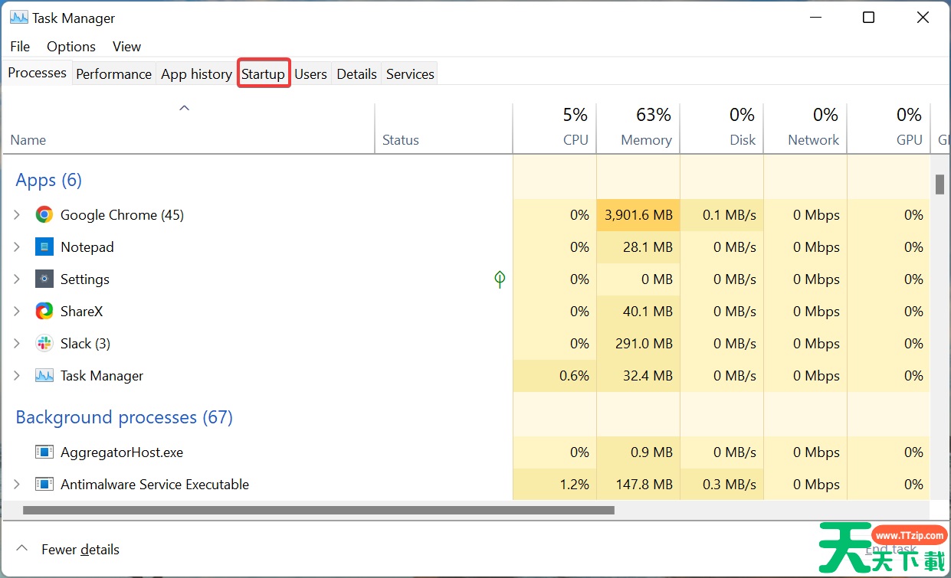Collapse view with Fewer details
The width and height of the screenshot is (951, 578).
point(69,550)
